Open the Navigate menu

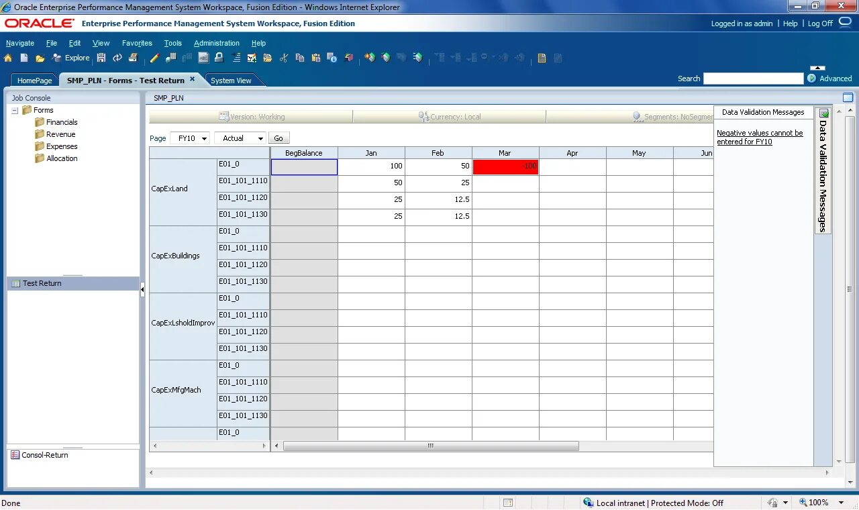pyautogui.click(x=20, y=43)
